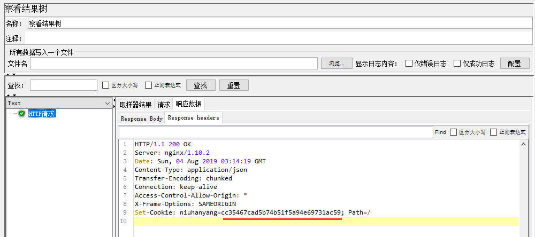Select the 响应数据 tab

click(188, 104)
